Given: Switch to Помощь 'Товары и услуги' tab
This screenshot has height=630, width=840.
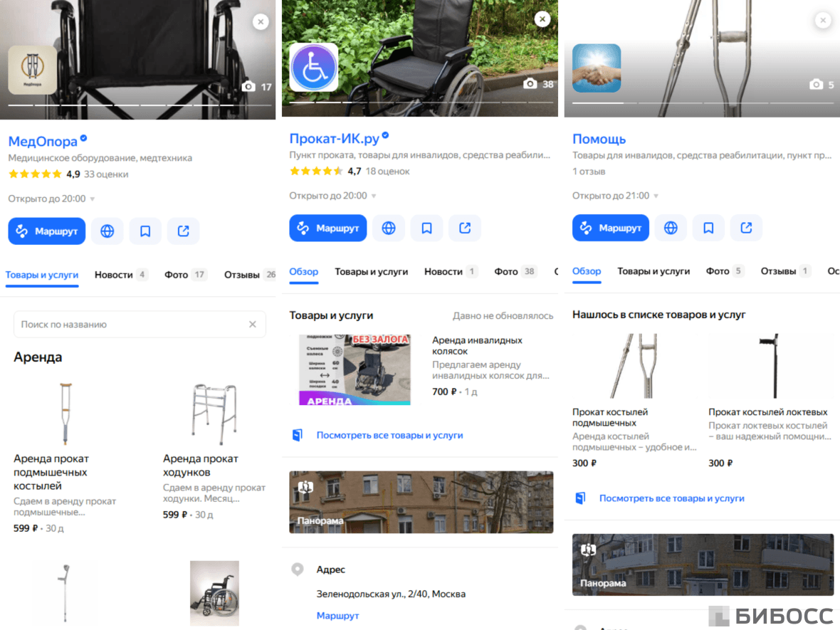Looking at the screenshot, I should pyautogui.click(x=653, y=271).
